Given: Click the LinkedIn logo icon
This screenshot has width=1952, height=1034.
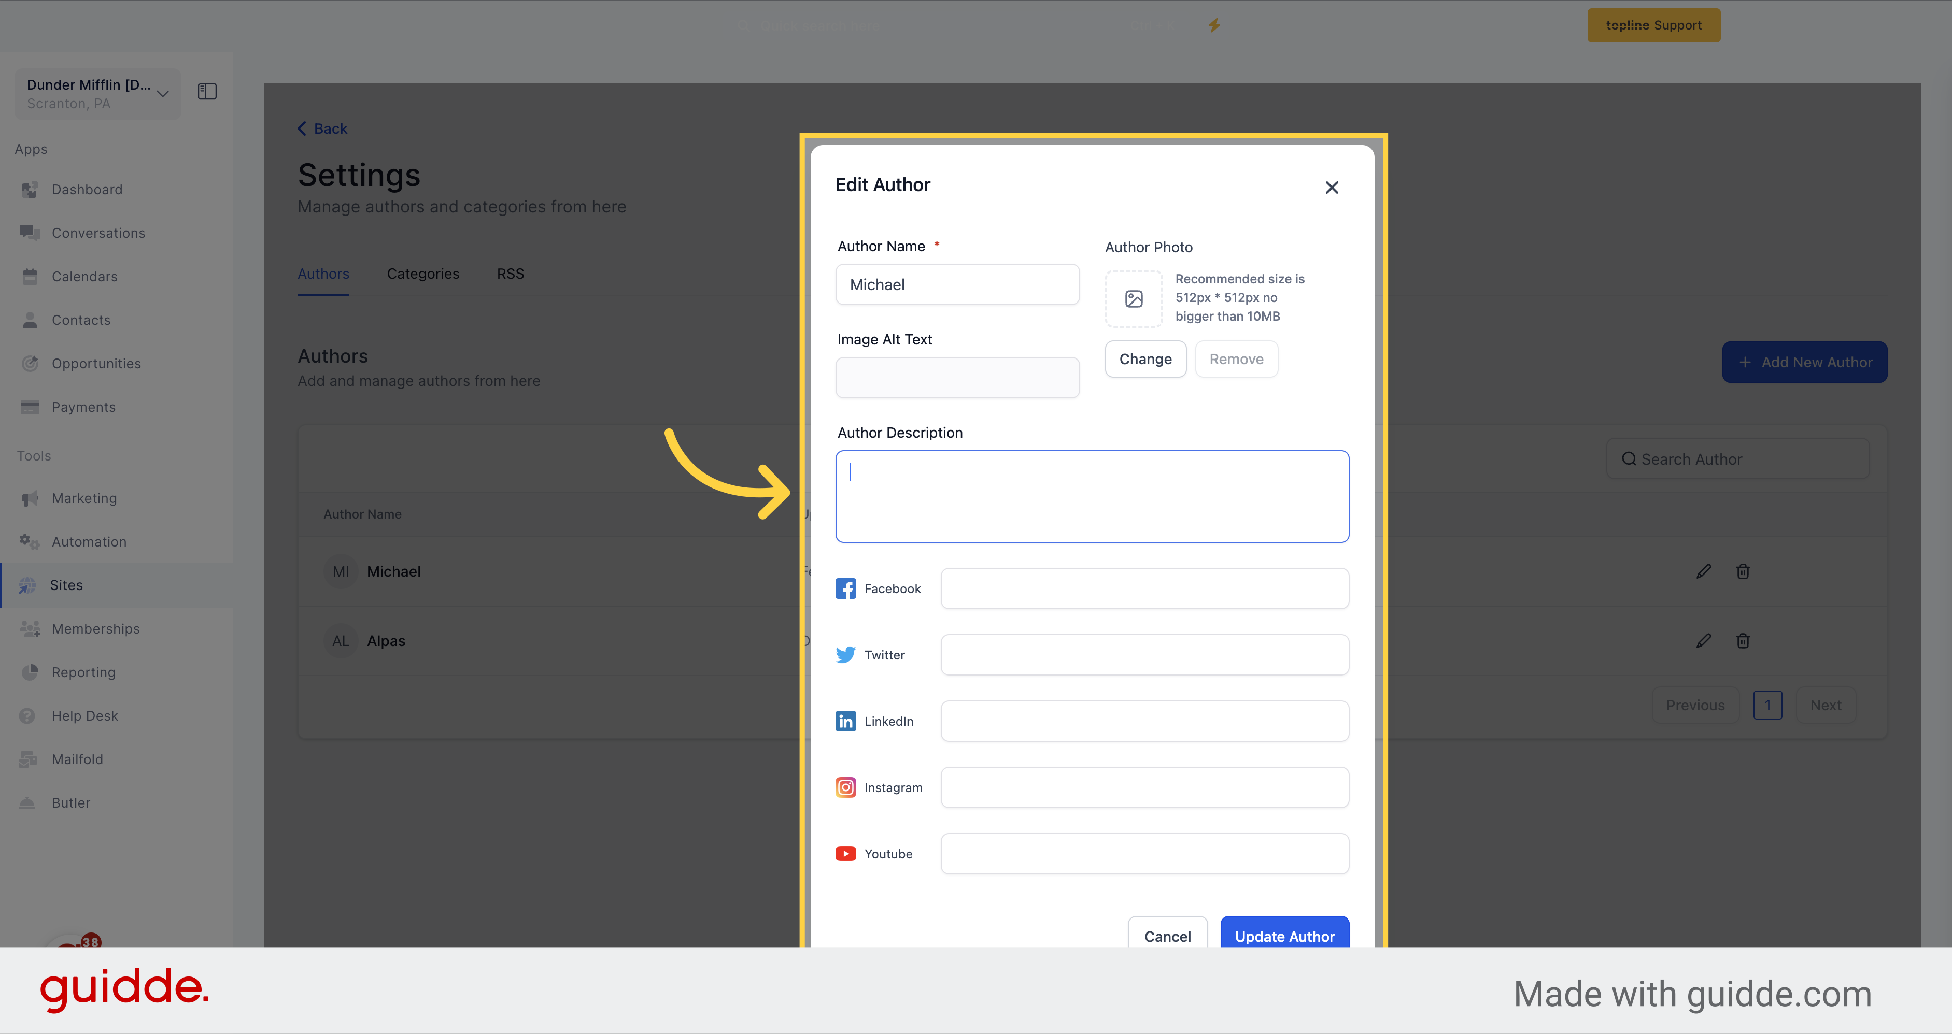Looking at the screenshot, I should [846, 721].
